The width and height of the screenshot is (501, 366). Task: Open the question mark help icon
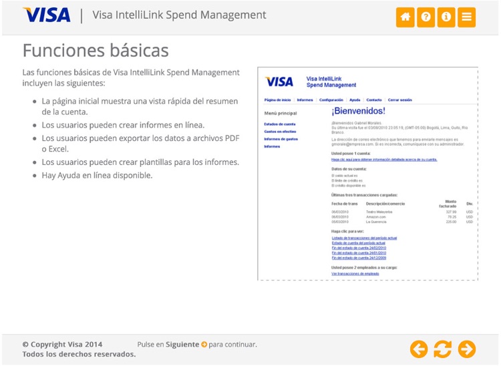(x=426, y=17)
